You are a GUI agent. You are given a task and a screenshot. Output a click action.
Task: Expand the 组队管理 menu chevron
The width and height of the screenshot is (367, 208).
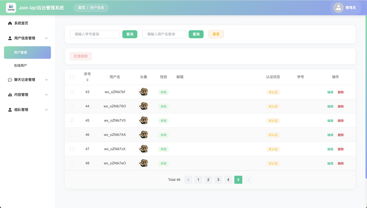[46, 110]
